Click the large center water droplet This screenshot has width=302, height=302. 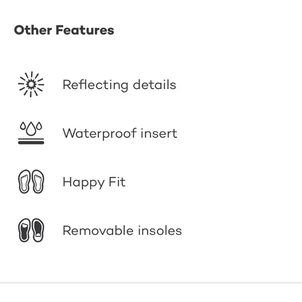click(x=31, y=129)
